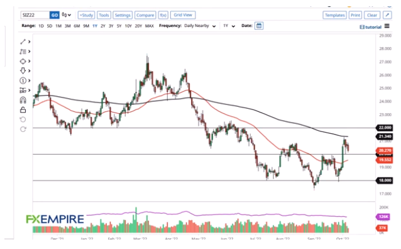This screenshot has width=401, height=249.
Task: Toggle the lock drawings icon
Action: point(23,110)
